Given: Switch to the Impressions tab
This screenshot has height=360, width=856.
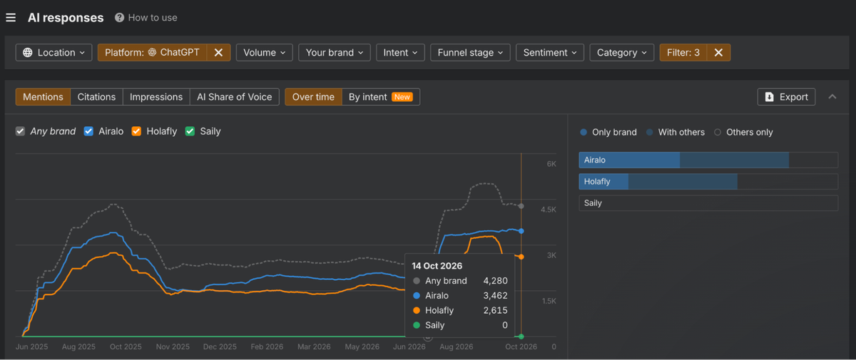Looking at the screenshot, I should pyautogui.click(x=156, y=97).
